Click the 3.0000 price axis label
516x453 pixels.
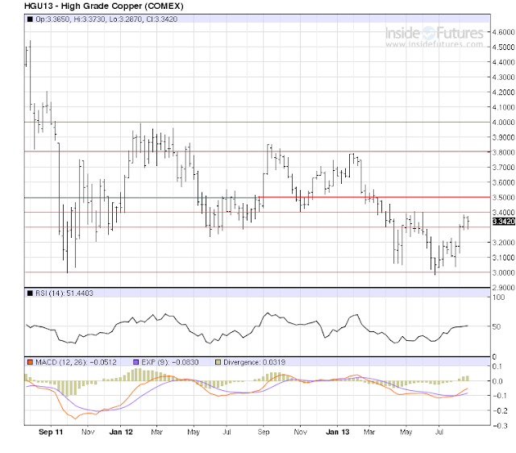[x=503, y=272]
